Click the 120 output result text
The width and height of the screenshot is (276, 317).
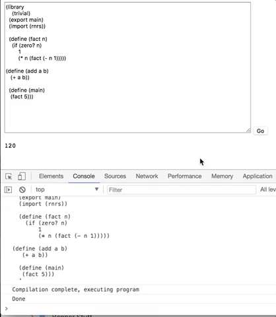tap(10, 146)
